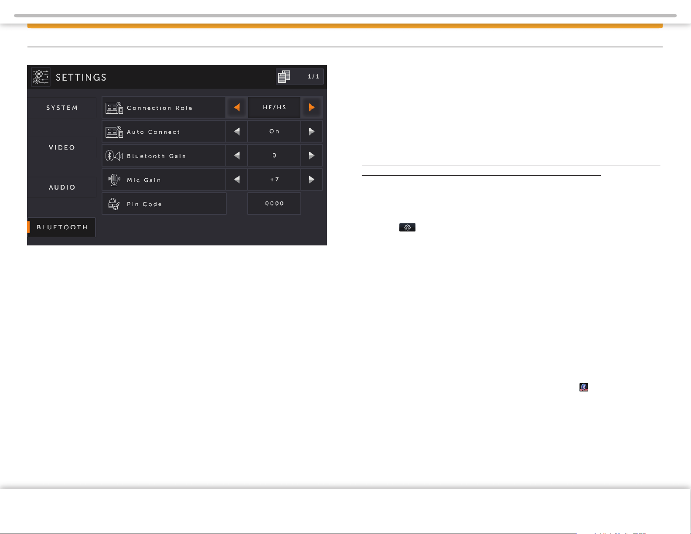Click the HF/HS Connection Role value
691x534 pixels.
point(274,107)
